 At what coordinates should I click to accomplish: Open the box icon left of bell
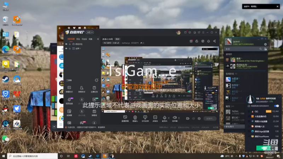tap(203, 41)
